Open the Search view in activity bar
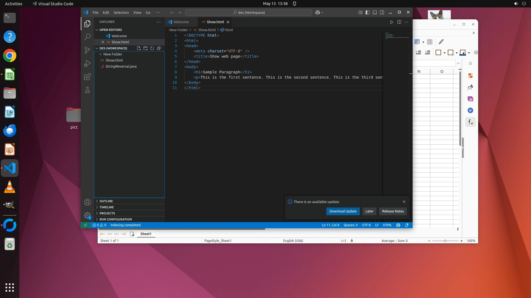 click(x=87, y=37)
